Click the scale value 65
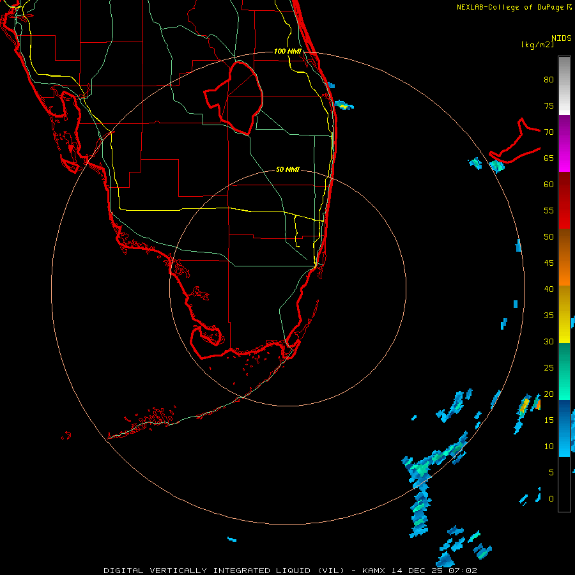The image size is (575, 575). (549, 158)
